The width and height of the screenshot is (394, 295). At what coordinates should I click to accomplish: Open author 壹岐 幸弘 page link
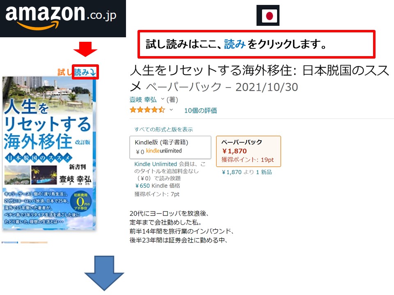coord(143,100)
